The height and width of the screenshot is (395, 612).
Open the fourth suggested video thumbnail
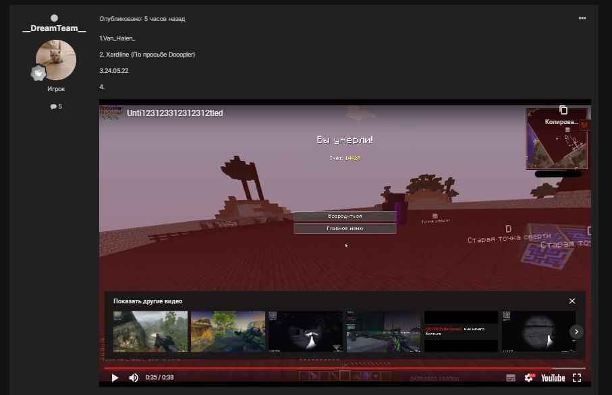pos(383,331)
